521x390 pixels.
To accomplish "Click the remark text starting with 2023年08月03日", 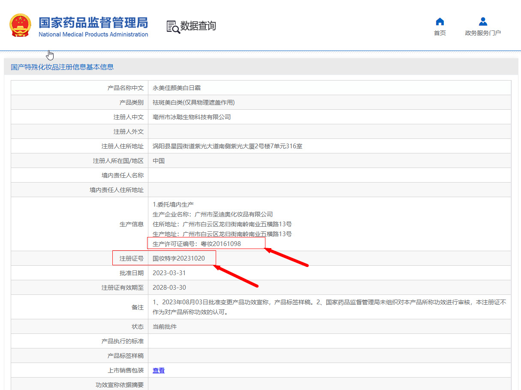I will click(329, 307).
